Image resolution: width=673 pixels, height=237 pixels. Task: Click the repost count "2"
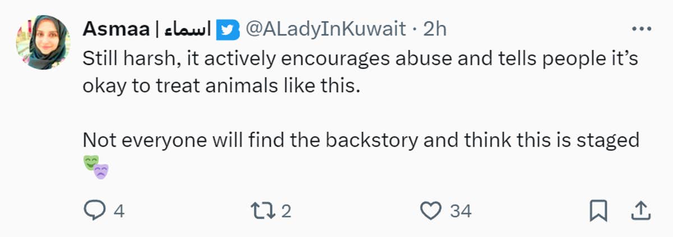(286, 211)
